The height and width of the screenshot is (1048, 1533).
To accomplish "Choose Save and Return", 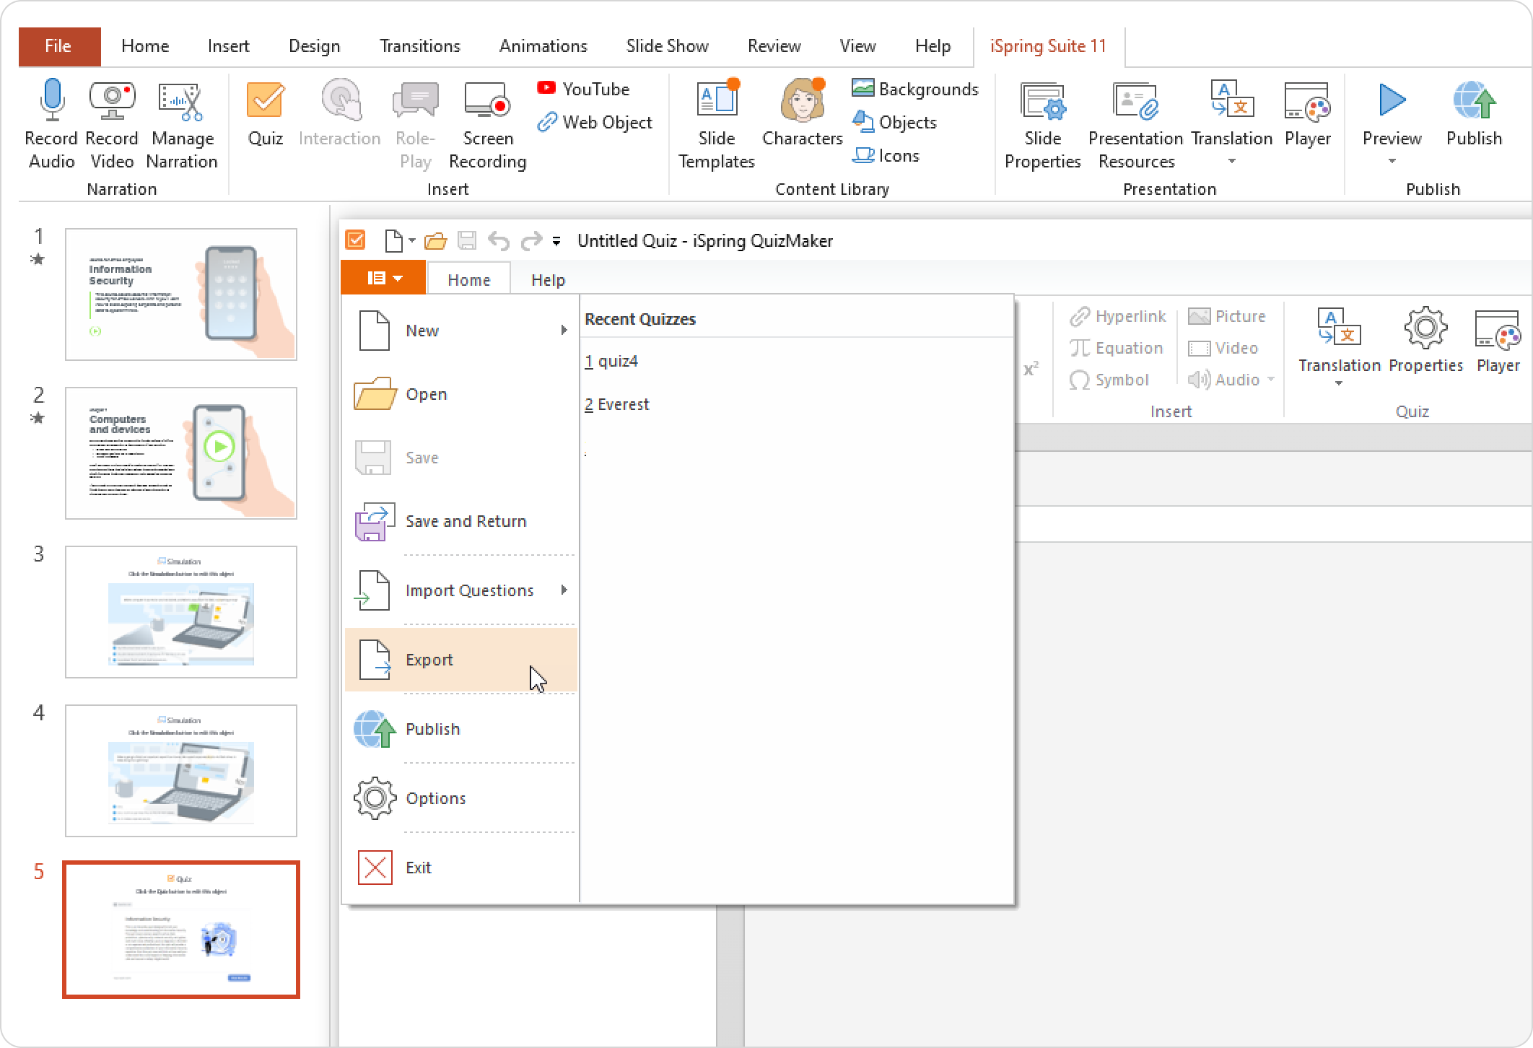I will (460, 521).
